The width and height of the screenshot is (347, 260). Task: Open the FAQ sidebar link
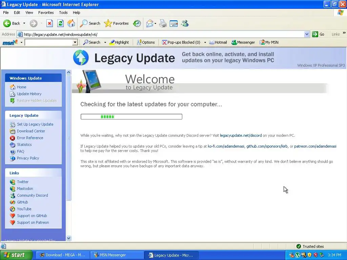21,151
